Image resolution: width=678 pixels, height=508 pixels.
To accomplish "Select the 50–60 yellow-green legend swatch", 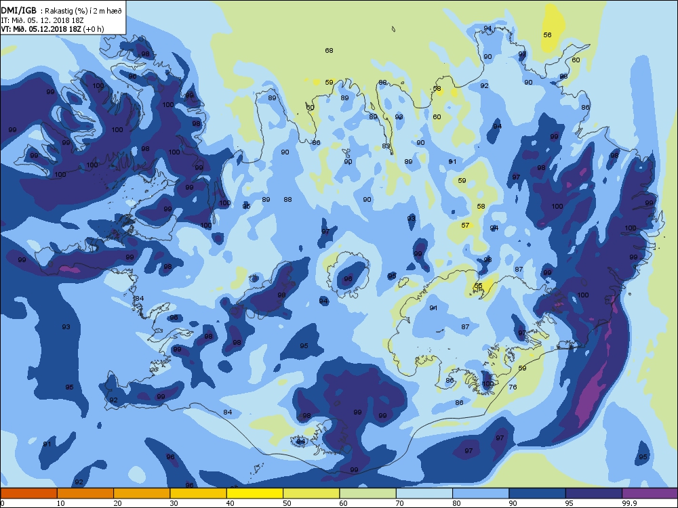I will (x=311, y=493).
